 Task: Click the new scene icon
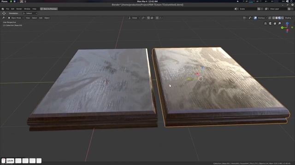259,9
